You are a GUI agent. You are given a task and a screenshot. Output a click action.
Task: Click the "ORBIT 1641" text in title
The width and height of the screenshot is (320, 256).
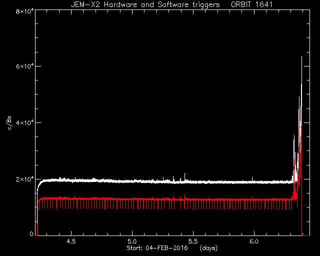click(x=251, y=4)
